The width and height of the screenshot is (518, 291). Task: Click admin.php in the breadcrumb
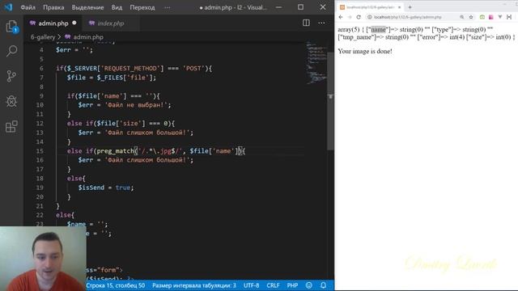point(88,37)
